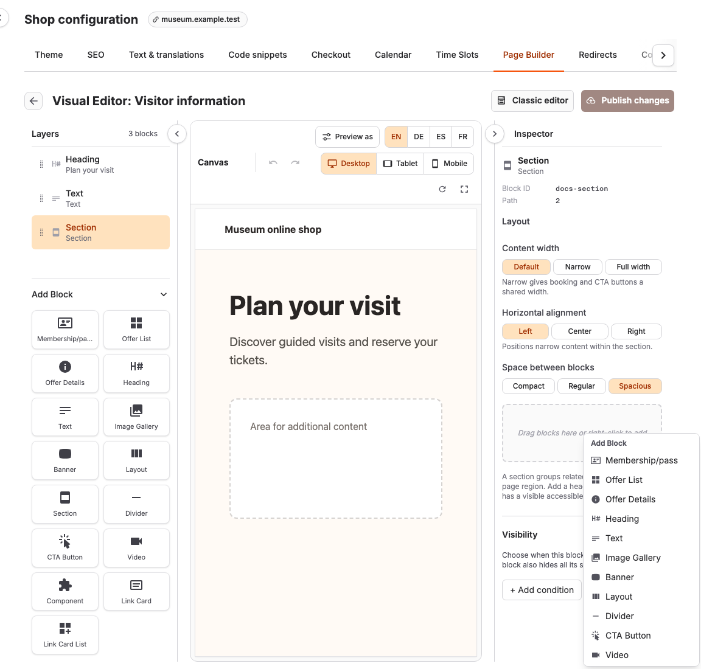Screen dimensions: 701x669
Task: Select the Text layer in Layers
Action: pos(100,198)
